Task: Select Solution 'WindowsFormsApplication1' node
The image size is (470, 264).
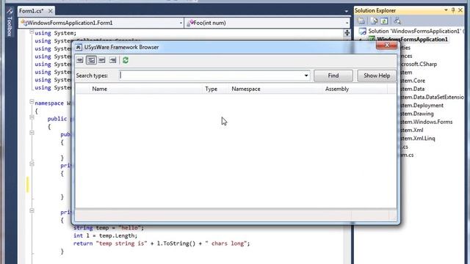Action: (x=414, y=31)
